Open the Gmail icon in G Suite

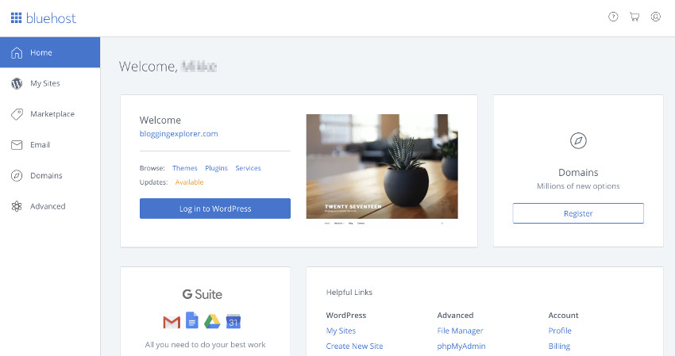[172, 321]
